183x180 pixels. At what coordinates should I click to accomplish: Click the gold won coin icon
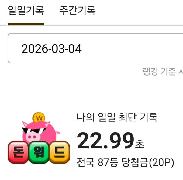[39, 117]
